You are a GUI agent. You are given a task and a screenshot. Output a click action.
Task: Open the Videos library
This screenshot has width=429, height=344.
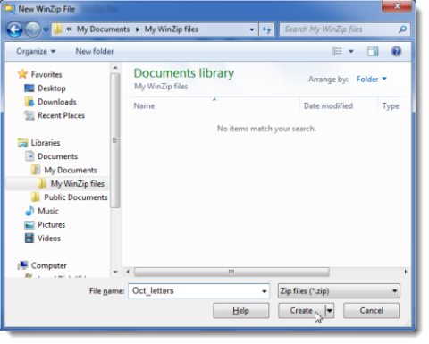tap(49, 239)
